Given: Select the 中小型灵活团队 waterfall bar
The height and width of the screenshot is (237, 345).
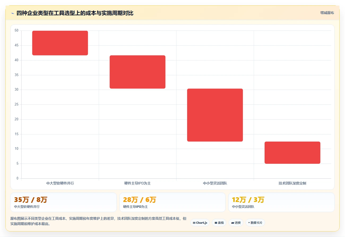Looking at the screenshot, I should [x=215, y=115].
